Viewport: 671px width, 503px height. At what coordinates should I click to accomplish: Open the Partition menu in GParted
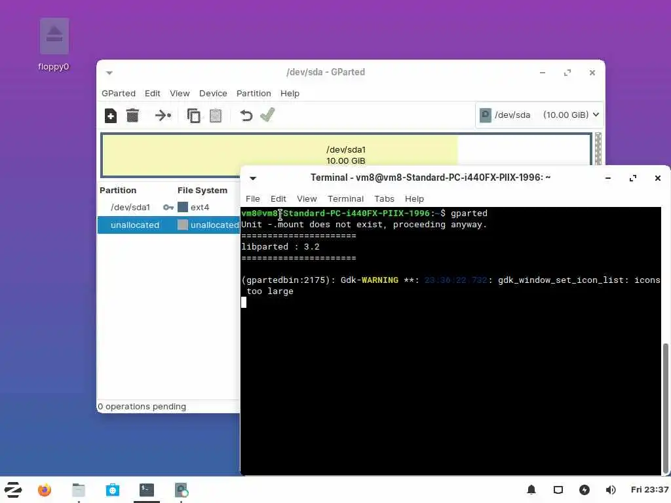tap(254, 93)
